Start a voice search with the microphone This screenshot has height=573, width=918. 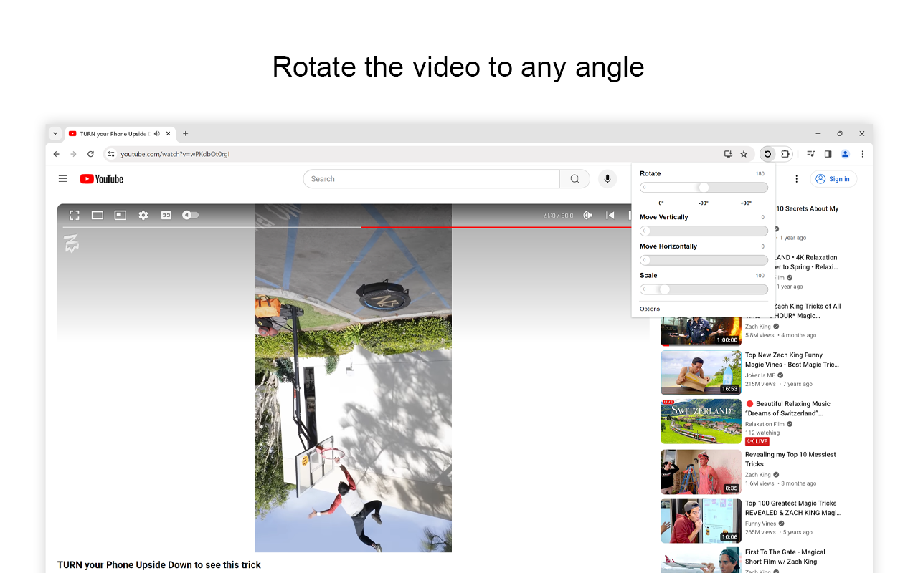point(607,178)
